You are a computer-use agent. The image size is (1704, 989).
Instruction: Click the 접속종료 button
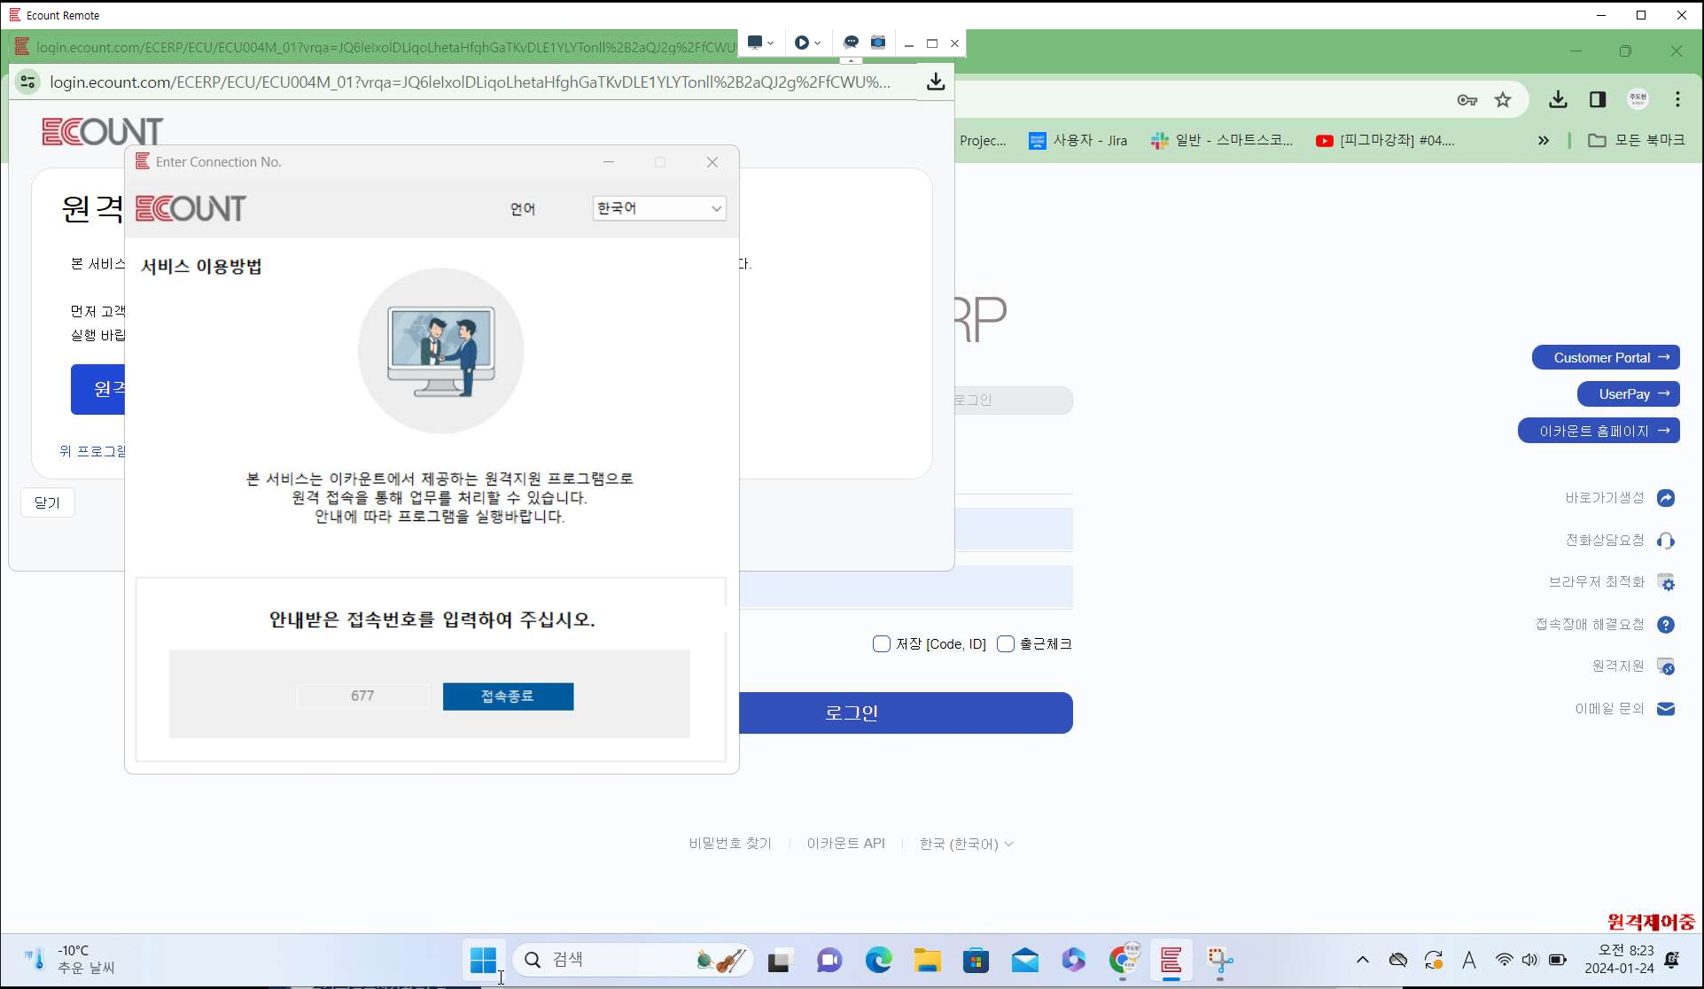(x=508, y=697)
